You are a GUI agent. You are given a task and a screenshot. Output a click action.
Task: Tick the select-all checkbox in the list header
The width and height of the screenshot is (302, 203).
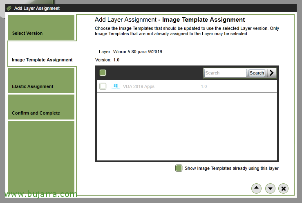pyautogui.click(x=103, y=73)
